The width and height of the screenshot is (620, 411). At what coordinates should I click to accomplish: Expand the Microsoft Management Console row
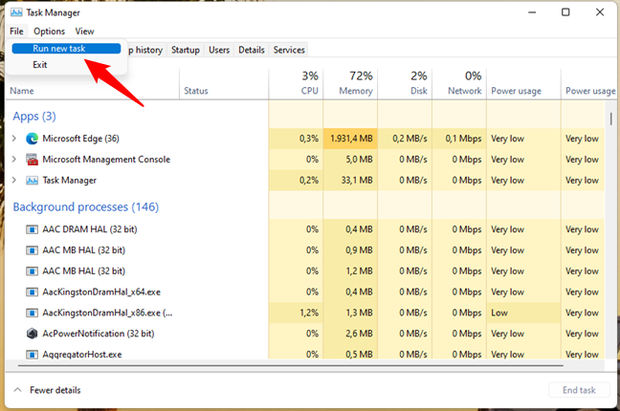(x=14, y=160)
